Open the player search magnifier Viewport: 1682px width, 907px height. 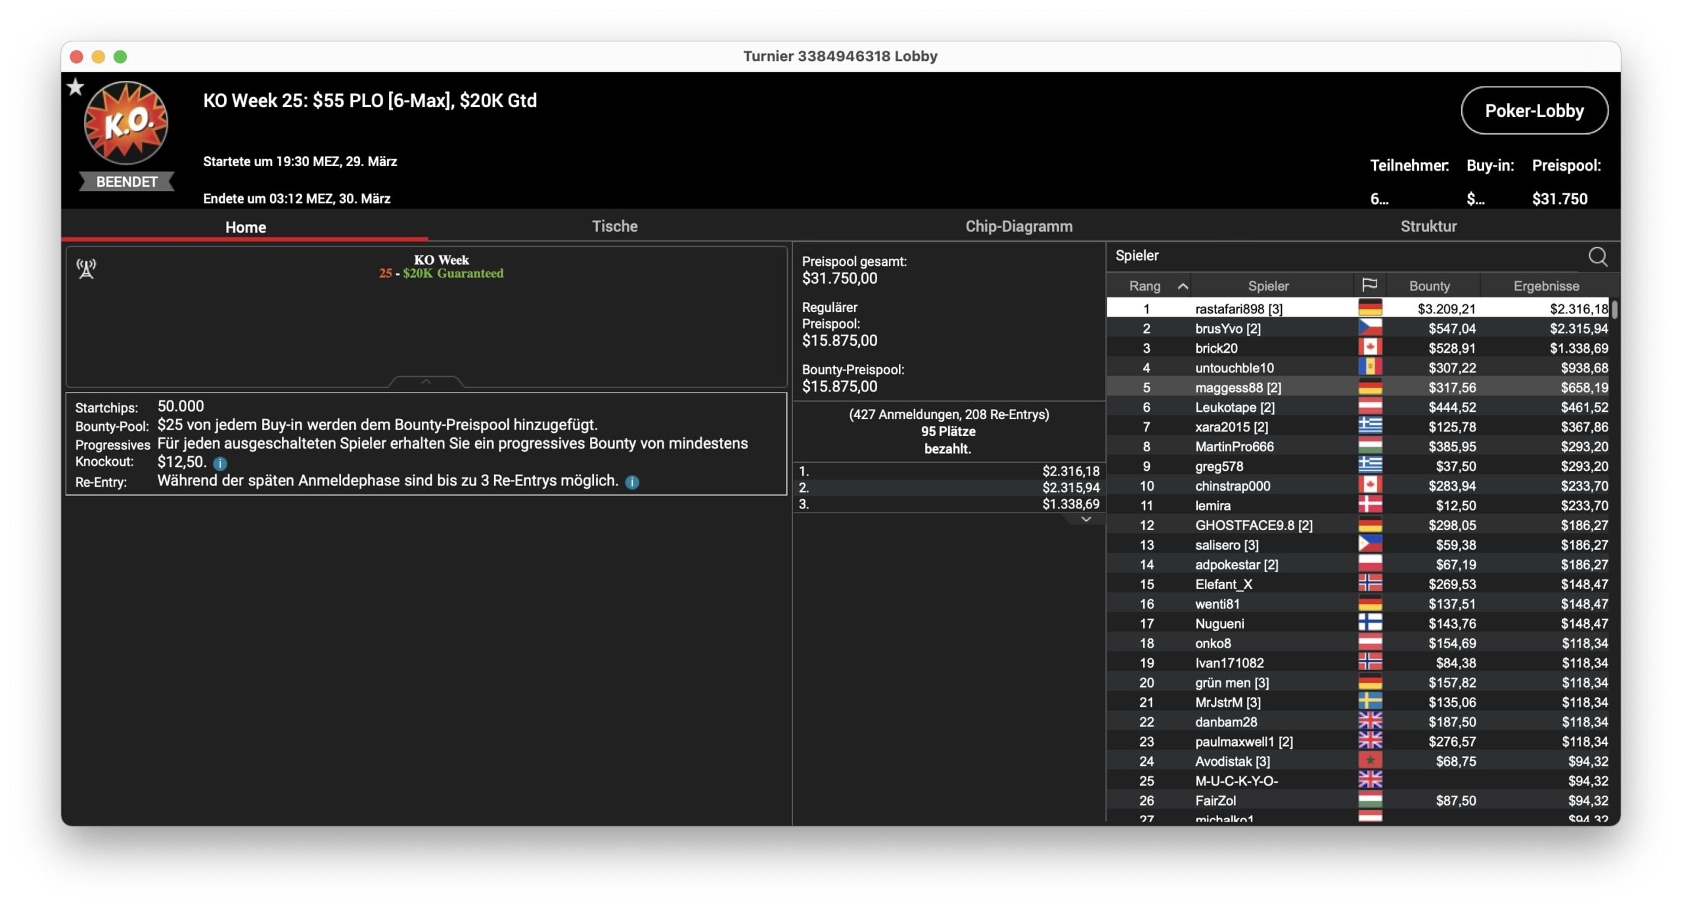click(1597, 256)
